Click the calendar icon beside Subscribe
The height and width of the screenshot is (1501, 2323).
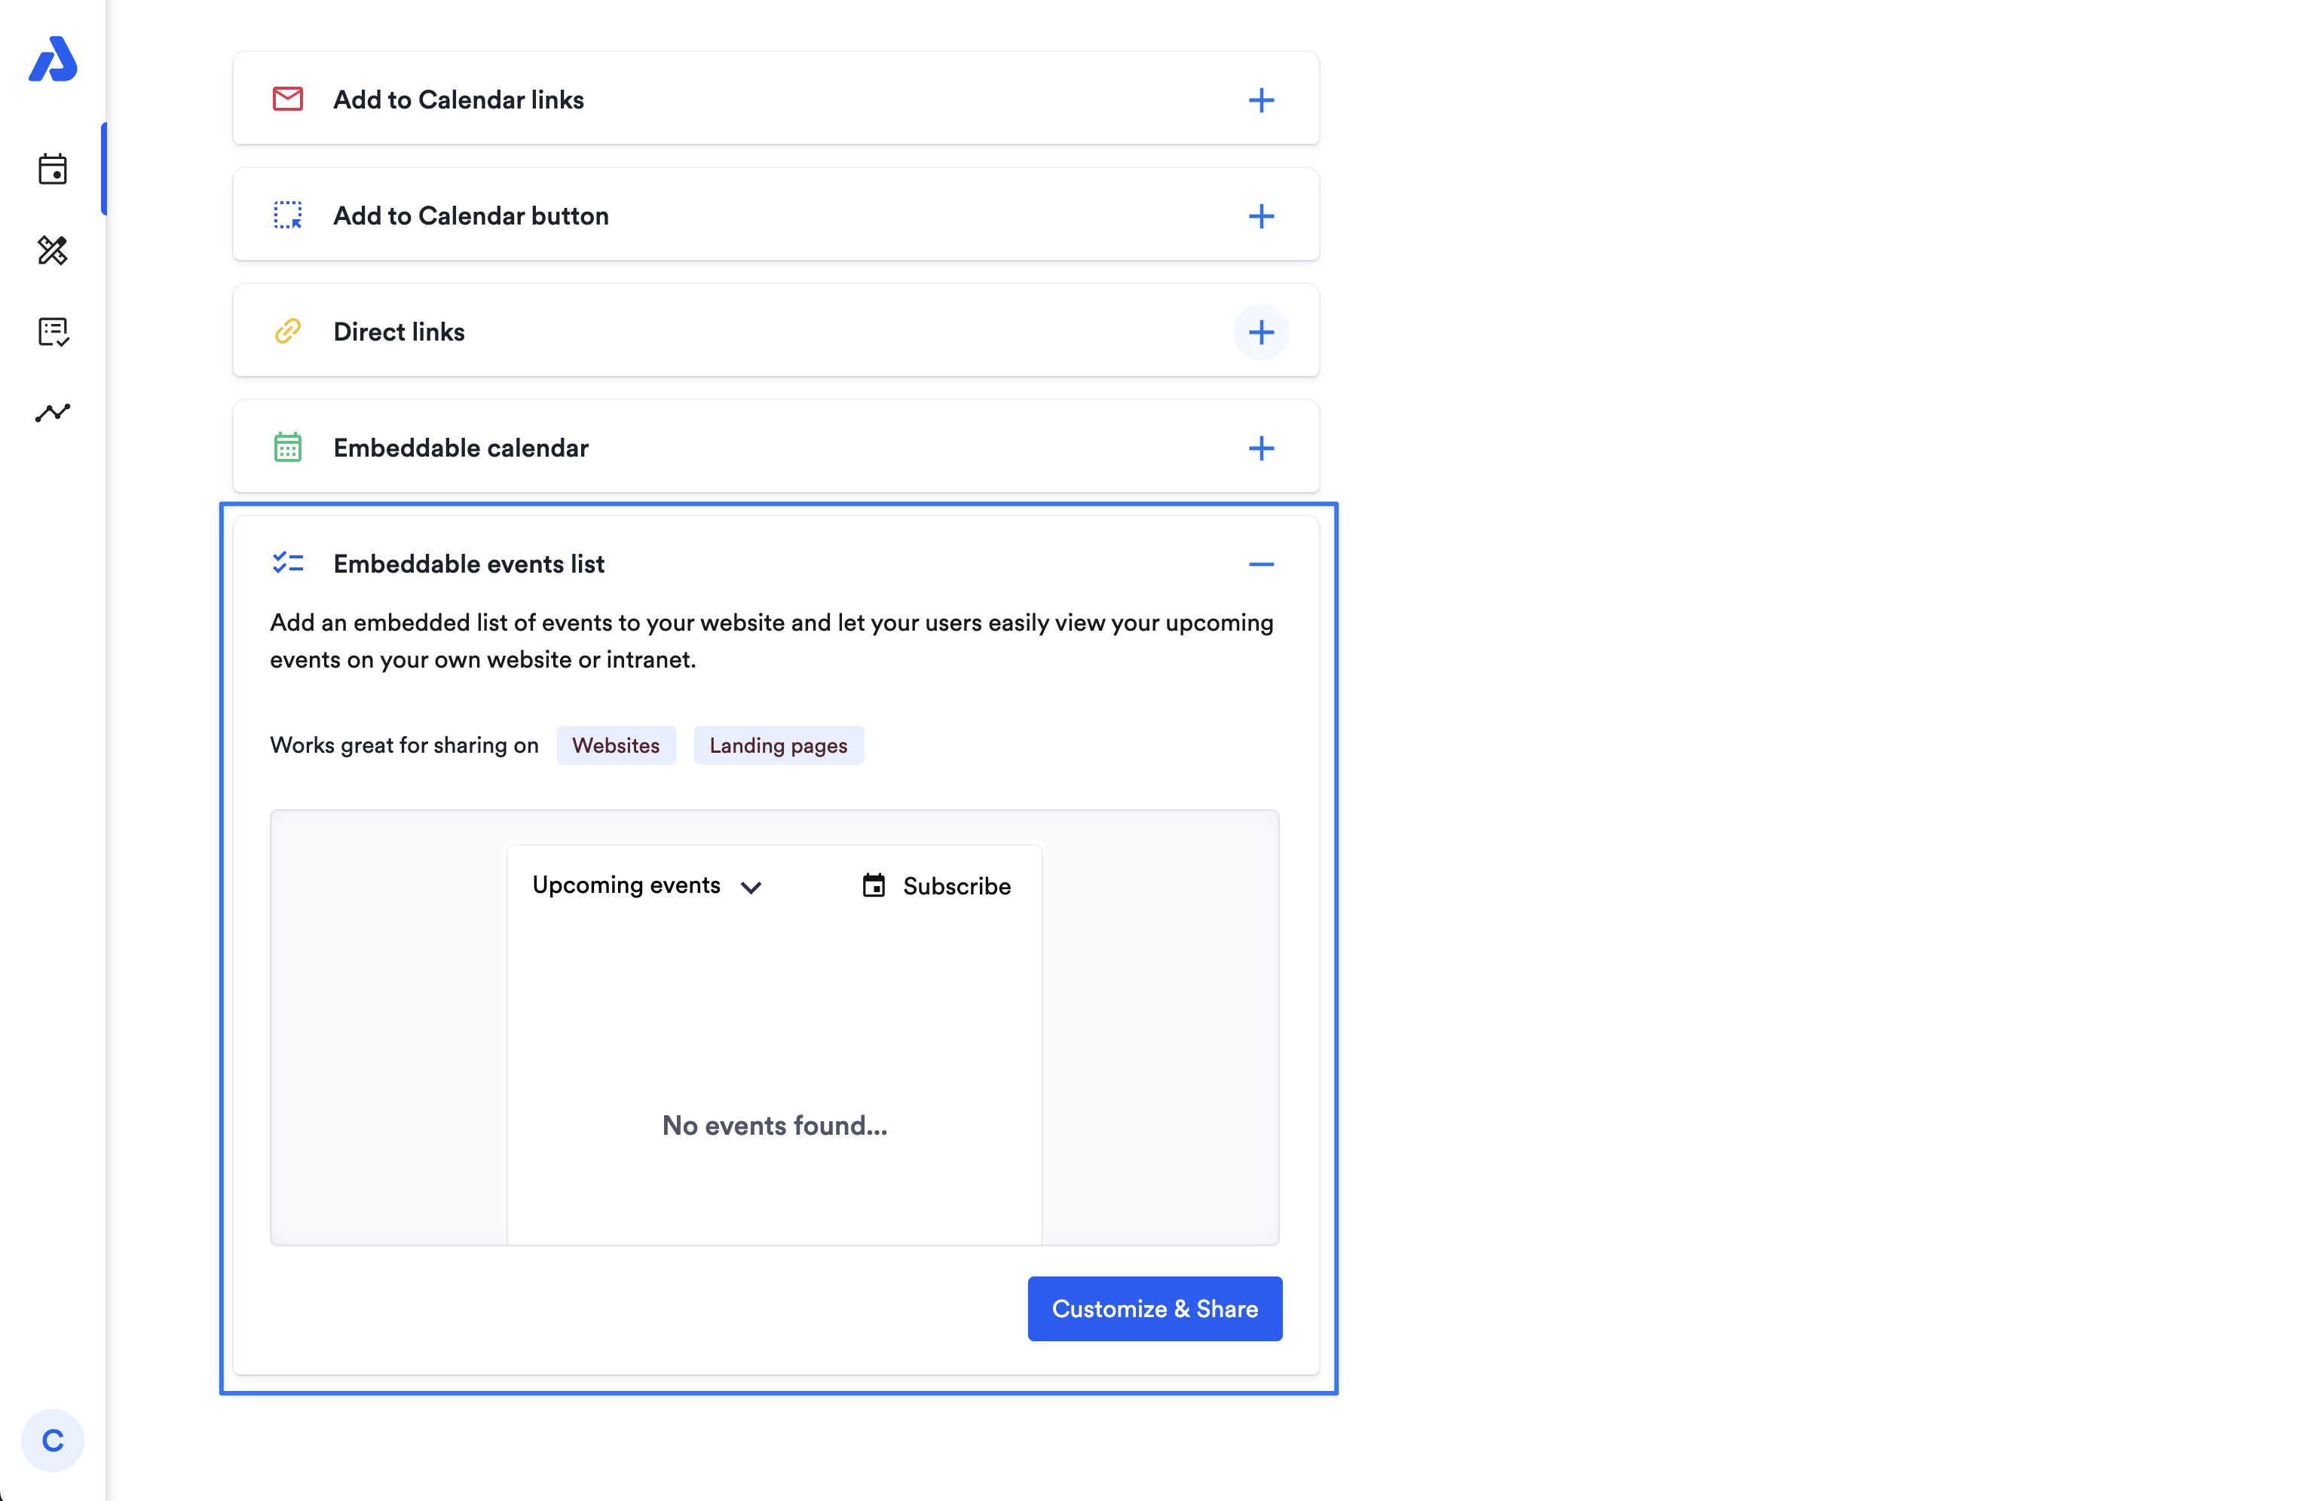[874, 885]
